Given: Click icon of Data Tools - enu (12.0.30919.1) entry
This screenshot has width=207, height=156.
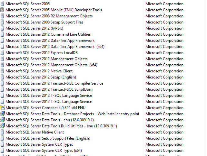Looking at the screenshot, I should pos(2,120).
